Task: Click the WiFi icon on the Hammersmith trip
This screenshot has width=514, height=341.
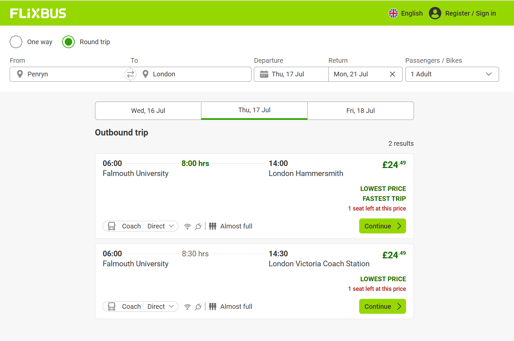Action: (187, 226)
